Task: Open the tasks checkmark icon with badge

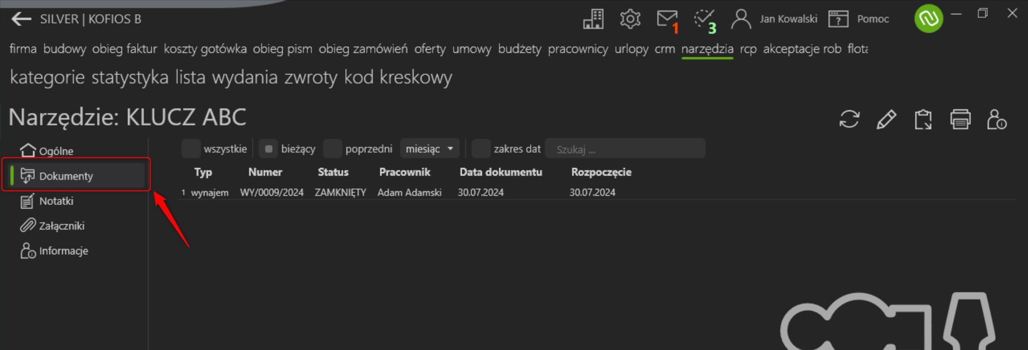Action: pos(705,20)
